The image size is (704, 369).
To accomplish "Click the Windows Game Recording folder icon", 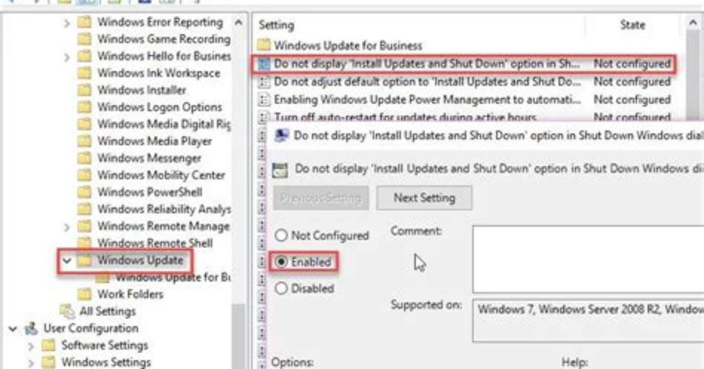I will point(84,39).
